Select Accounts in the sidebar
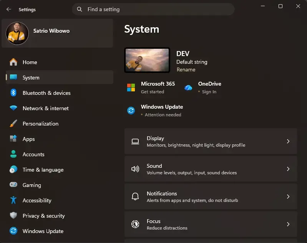 coord(33,154)
